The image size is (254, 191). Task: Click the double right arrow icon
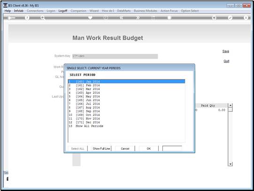click(x=138, y=18)
